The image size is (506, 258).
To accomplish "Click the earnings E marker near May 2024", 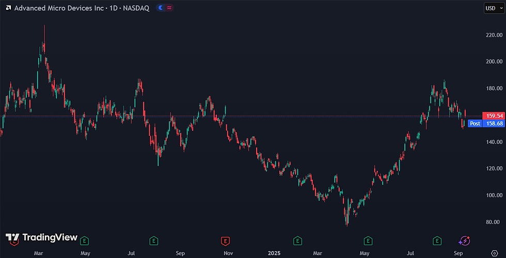I will point(85,240).
